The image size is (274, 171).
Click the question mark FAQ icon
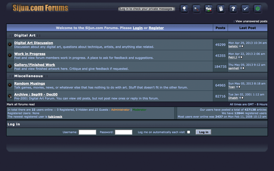233,9
